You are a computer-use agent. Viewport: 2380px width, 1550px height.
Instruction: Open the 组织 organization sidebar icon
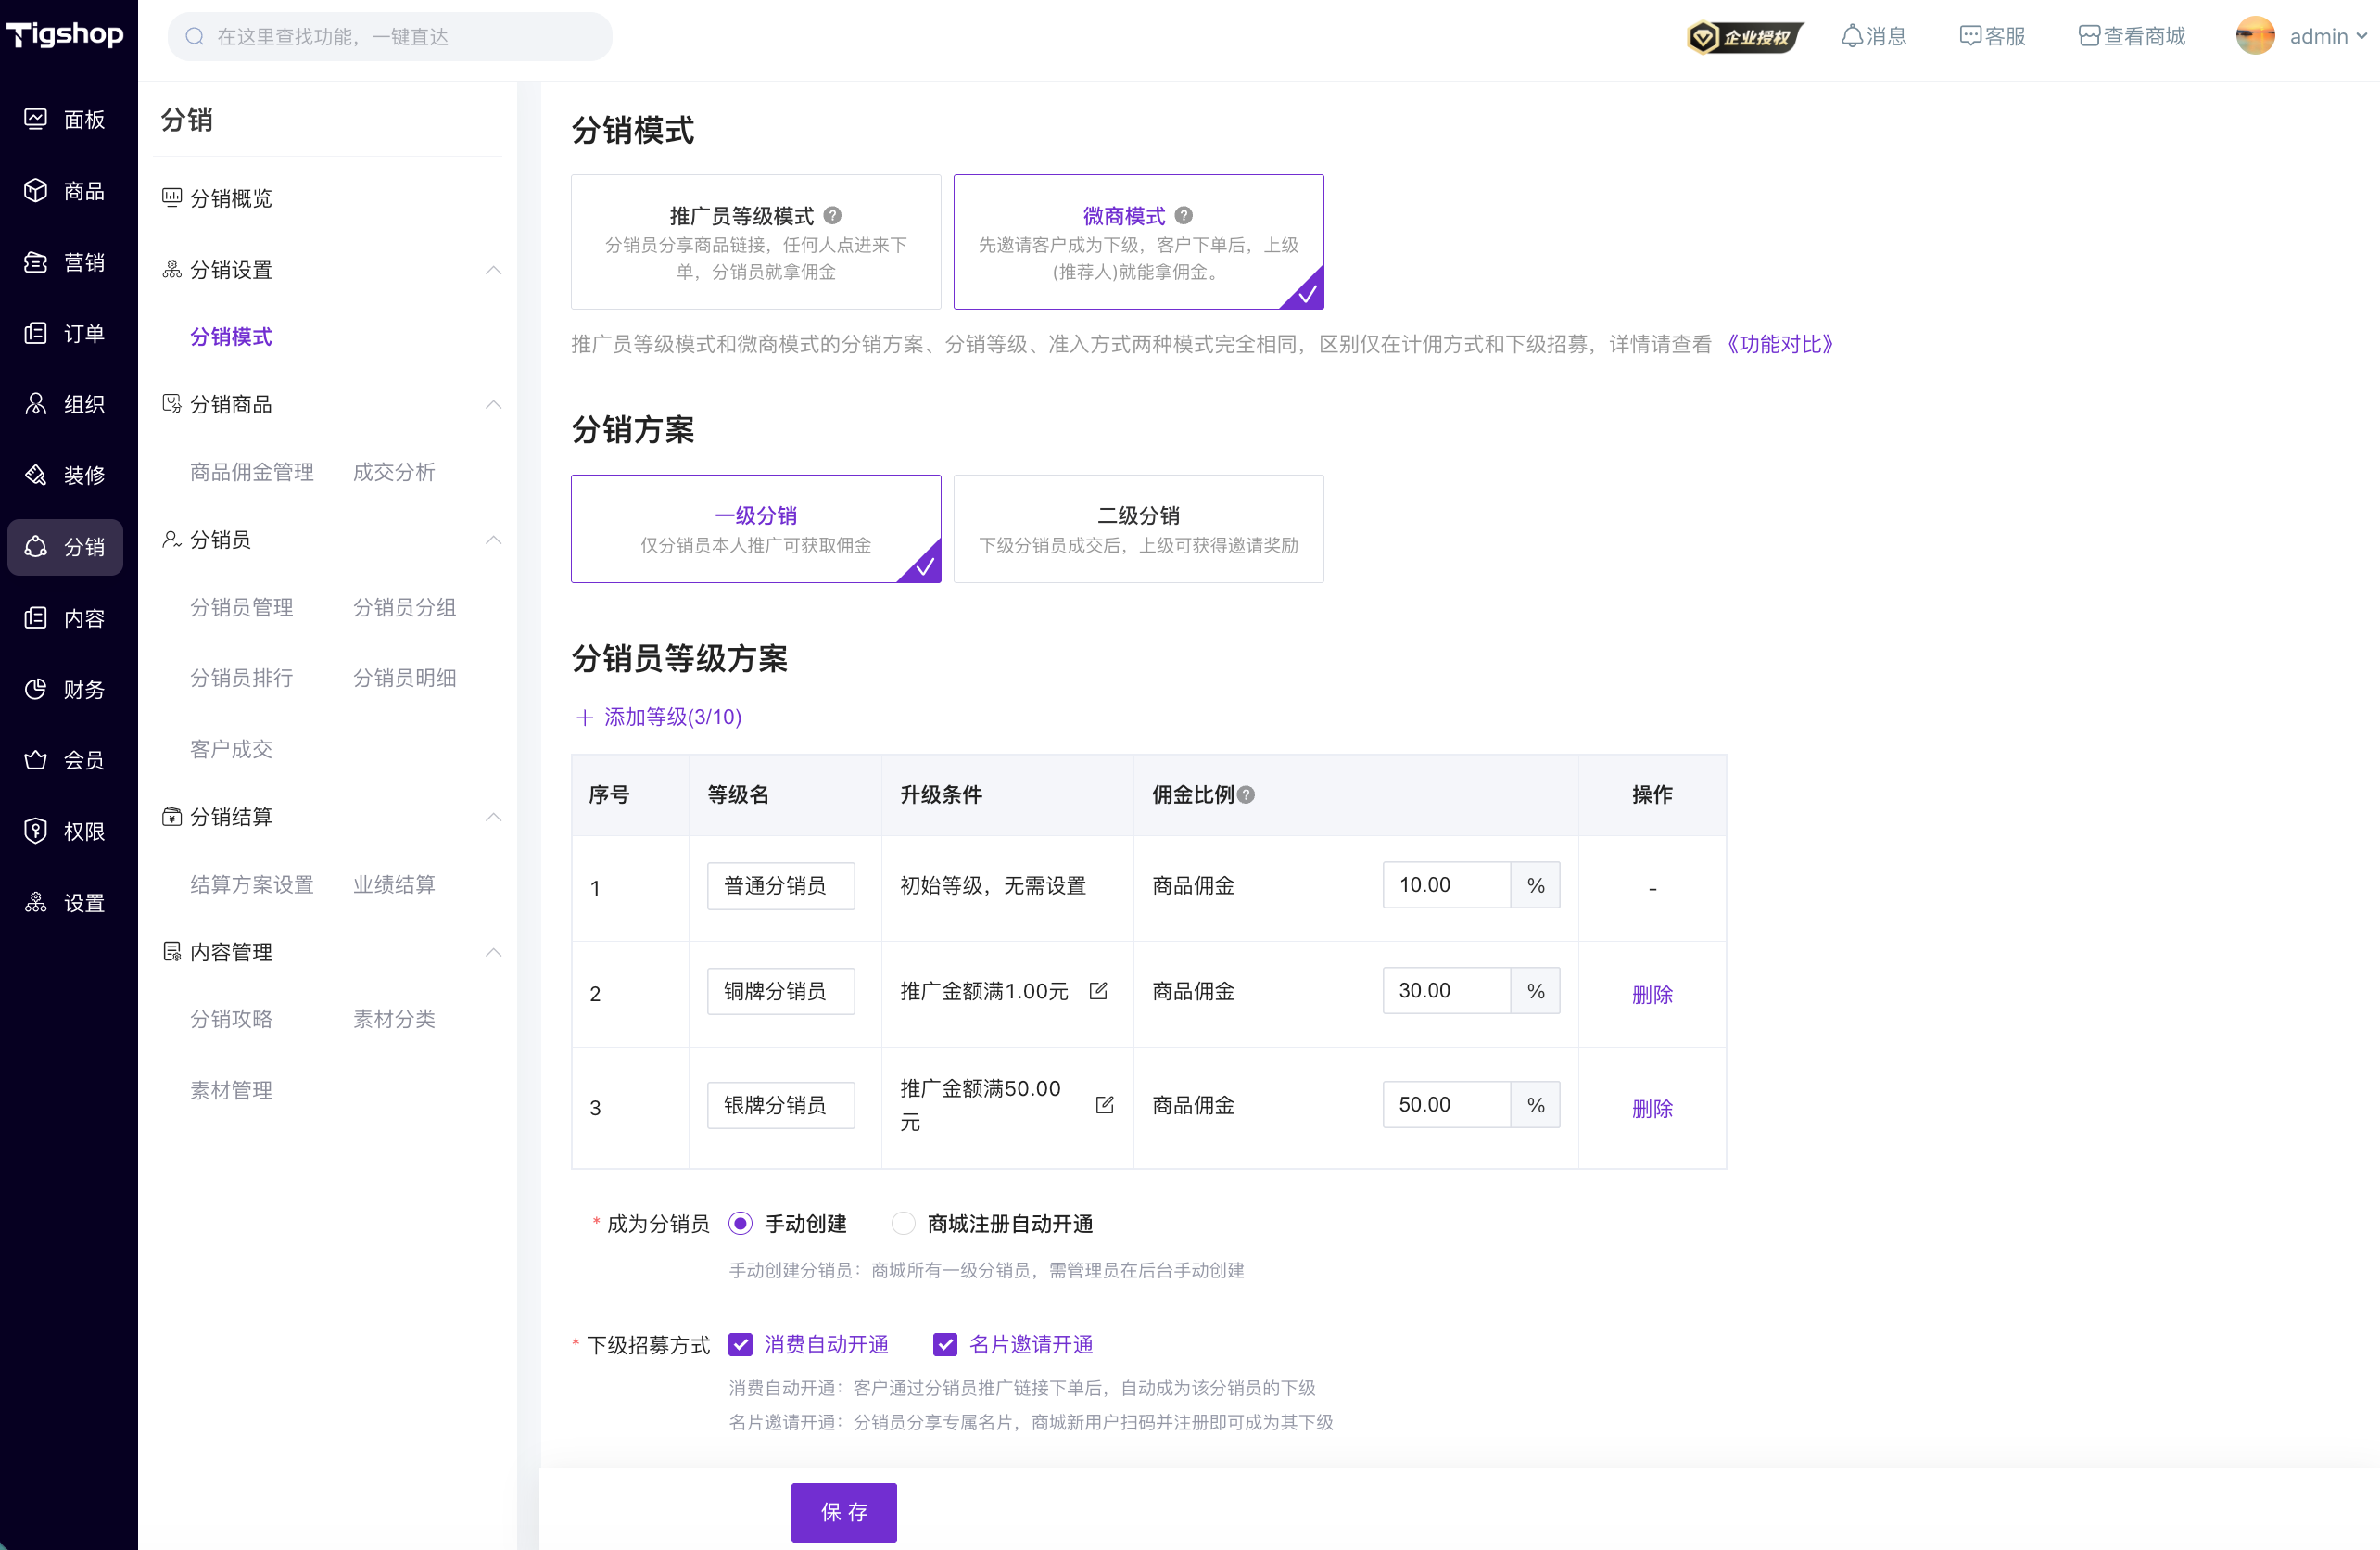[x=36, y=404]
